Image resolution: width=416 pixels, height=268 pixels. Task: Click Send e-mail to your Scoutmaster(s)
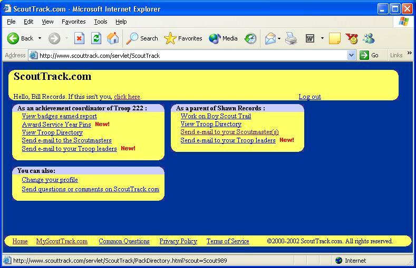click(x=229, y=132)
